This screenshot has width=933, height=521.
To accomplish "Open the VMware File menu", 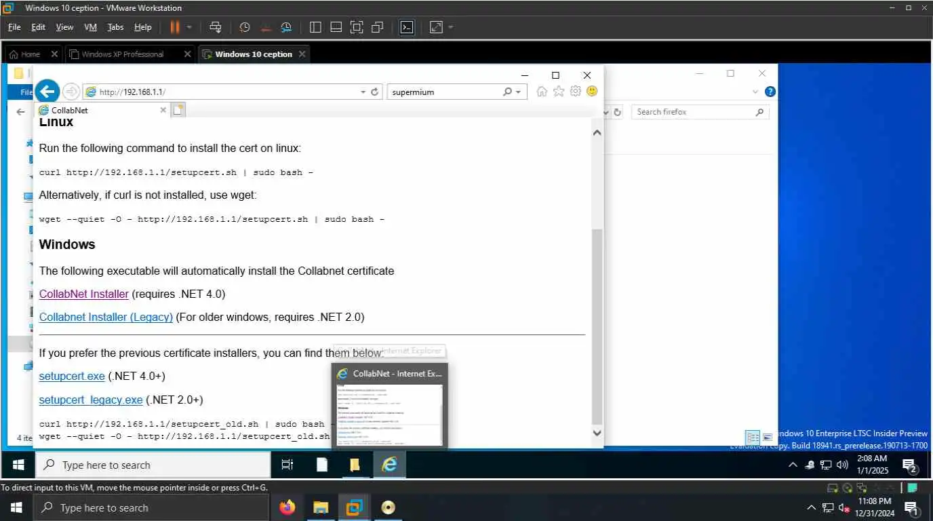I will click(x=14, y=27).
